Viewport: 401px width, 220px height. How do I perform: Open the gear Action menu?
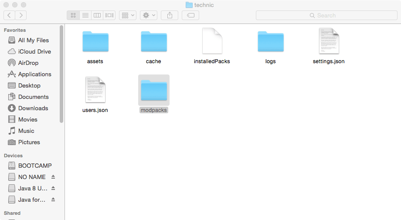point(149,15)
